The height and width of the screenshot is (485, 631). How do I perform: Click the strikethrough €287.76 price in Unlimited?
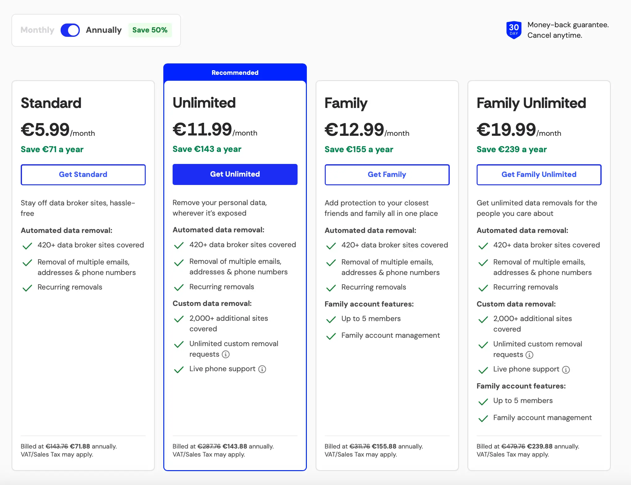click(209, 446)
